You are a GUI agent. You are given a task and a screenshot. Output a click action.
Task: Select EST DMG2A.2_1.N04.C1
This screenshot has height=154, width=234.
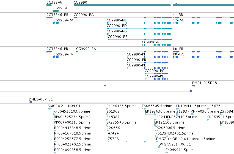(x=64, y=106)
